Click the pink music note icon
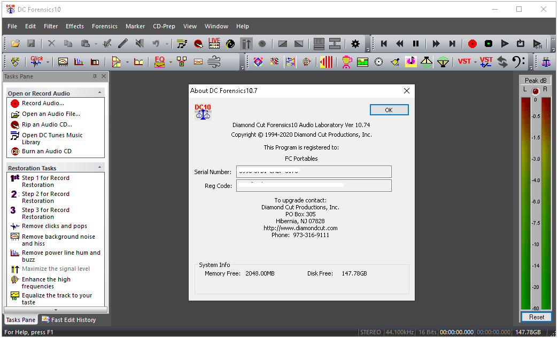This screenshot has width=558, height=338. [x=410, y=62]
